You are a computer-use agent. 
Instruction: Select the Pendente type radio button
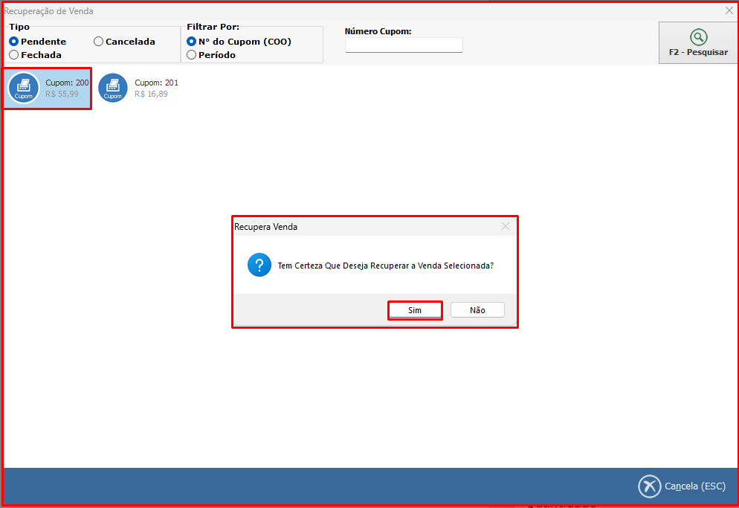[x=14, y=42]
